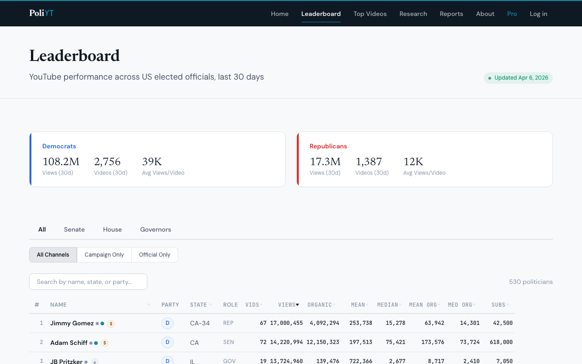This screenshot has width=582, height=364.
Task: Click the D party badge in Jimmy Gomez row
Action: click(167, 323)
